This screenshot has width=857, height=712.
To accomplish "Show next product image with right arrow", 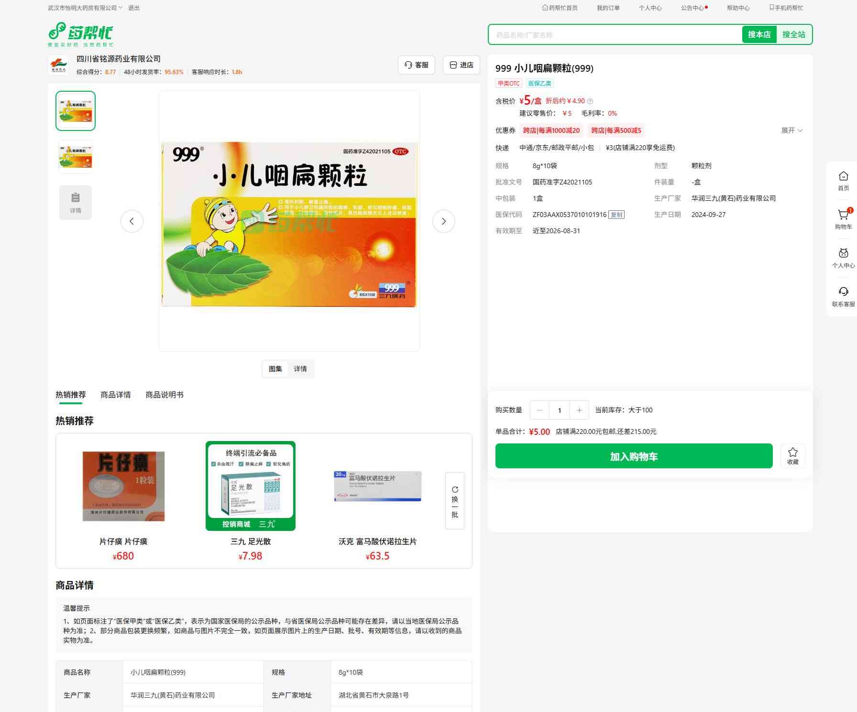I will [443, 221].
